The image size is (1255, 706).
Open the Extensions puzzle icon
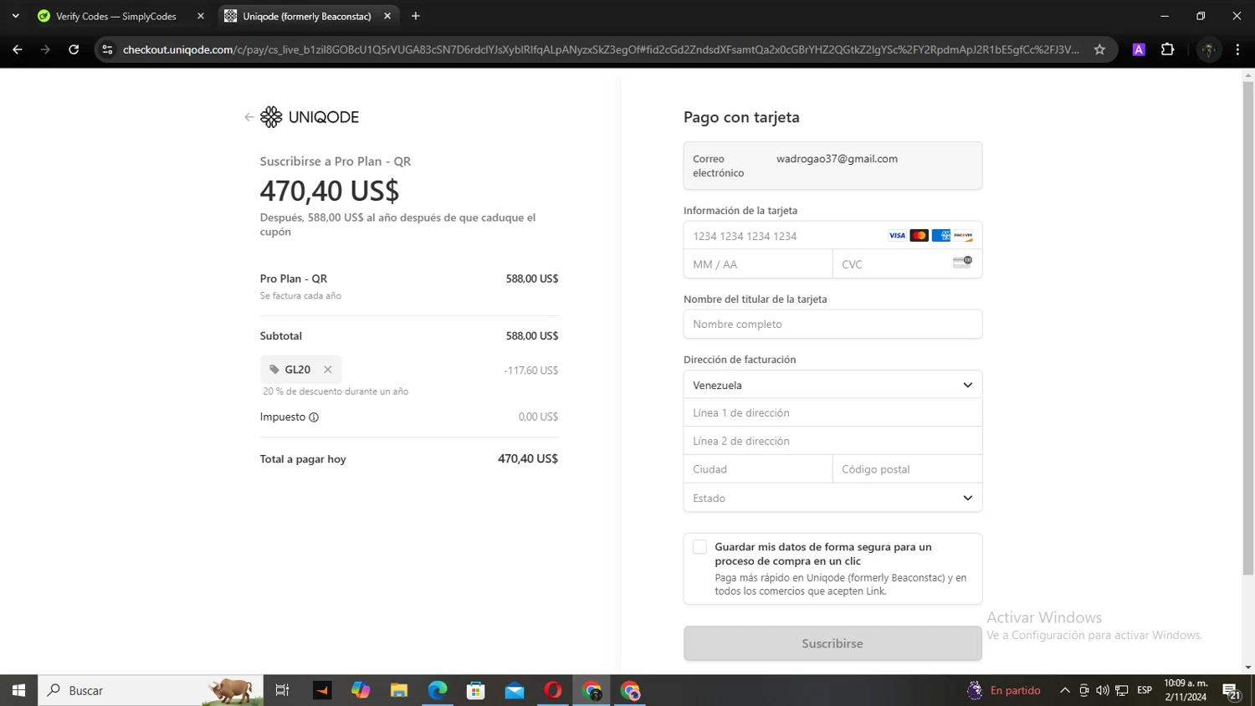1168,50
